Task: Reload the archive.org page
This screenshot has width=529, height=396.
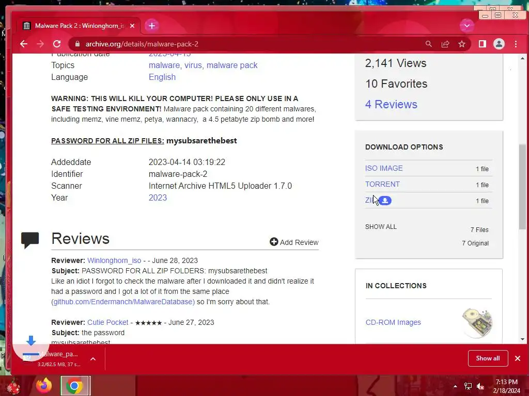Action: tap(57, 44)
